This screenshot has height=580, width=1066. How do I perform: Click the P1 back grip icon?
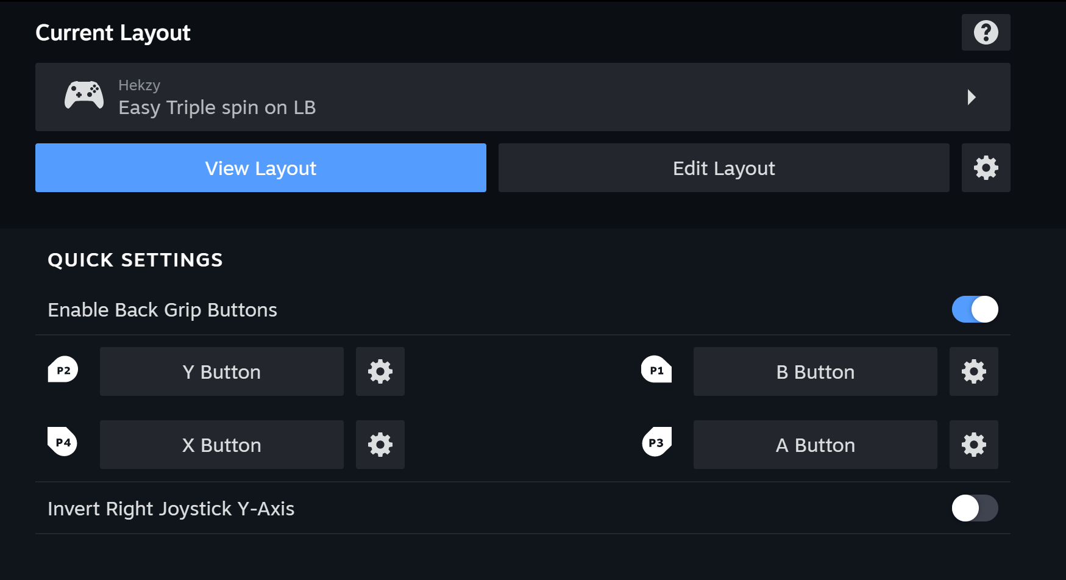656,370
